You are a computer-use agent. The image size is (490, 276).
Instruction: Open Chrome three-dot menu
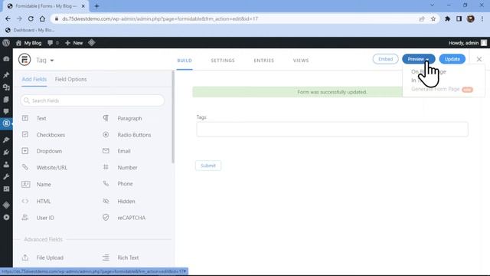click(482, 18)
